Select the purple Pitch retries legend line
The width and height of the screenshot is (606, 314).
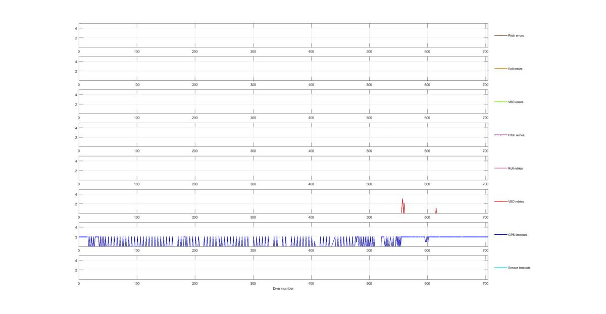tap(500, 135)
